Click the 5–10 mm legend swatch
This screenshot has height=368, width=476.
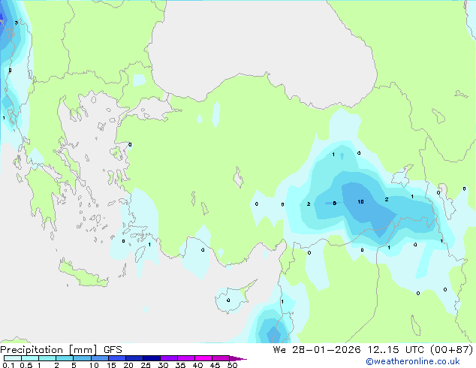click(82, 358)
